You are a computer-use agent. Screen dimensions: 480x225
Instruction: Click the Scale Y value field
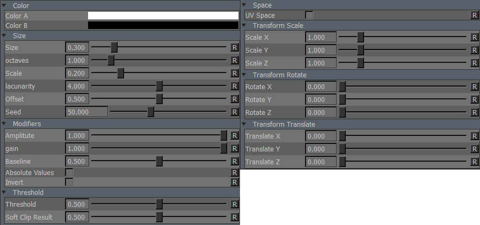point(321,50)
